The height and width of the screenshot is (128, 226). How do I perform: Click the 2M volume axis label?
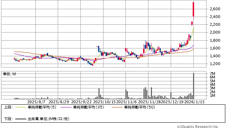[x=212, y=92]
